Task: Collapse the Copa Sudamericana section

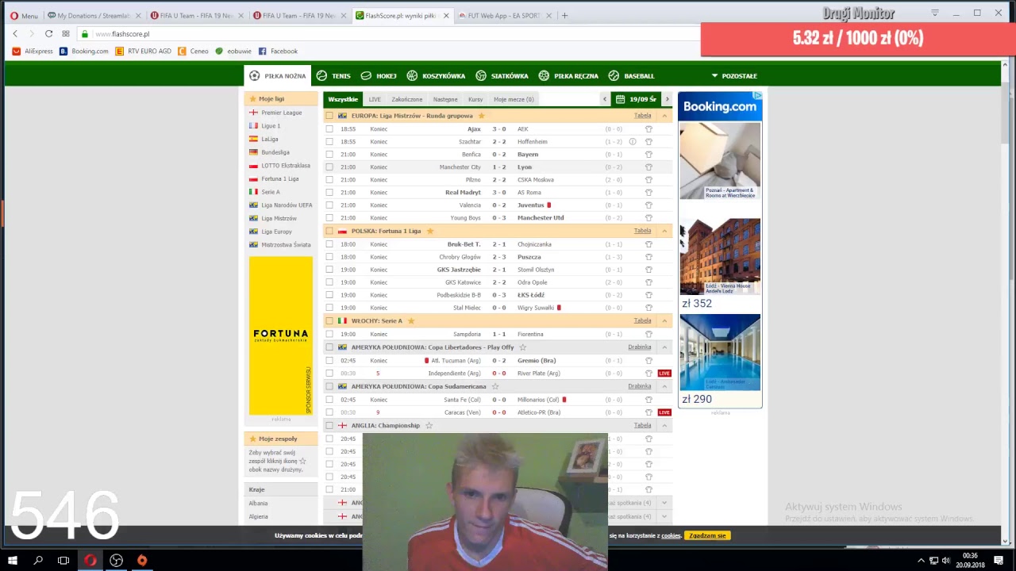Action: [664, 386]
